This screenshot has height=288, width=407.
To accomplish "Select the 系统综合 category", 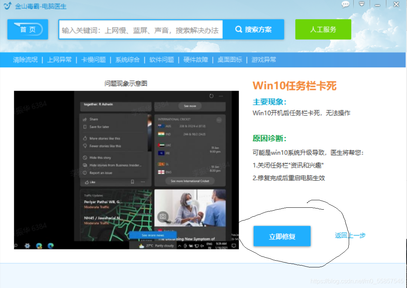I will coord(127,60).
